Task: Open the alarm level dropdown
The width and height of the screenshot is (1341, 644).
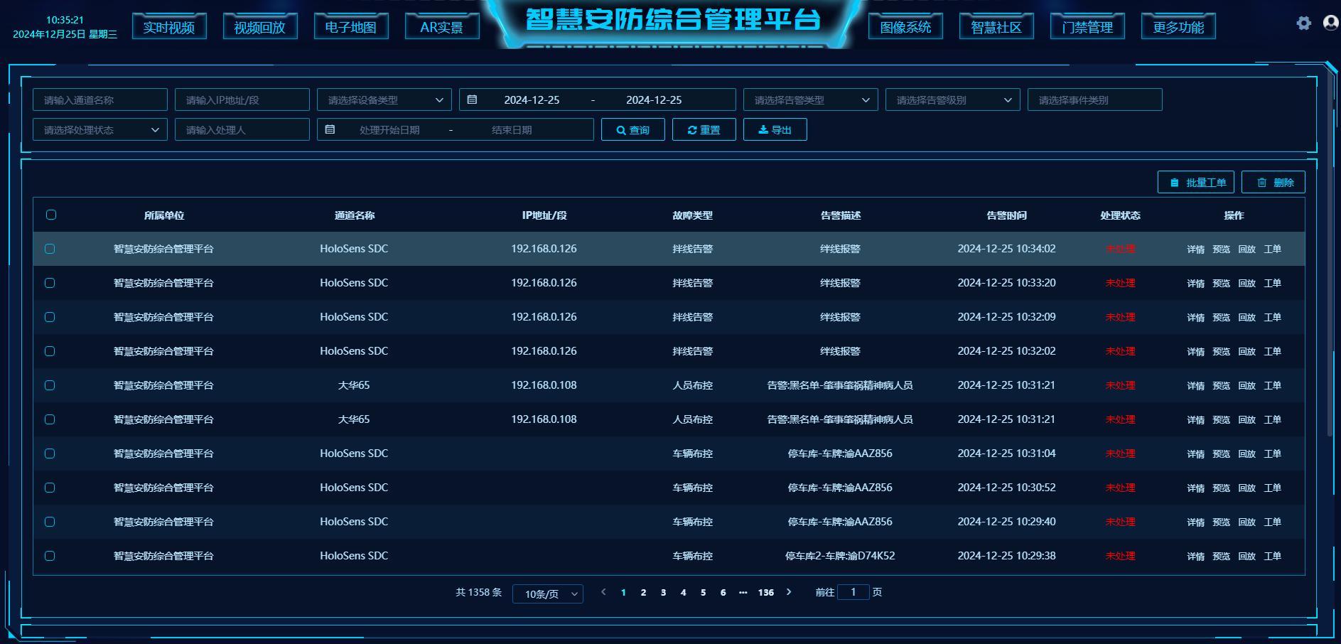Action: (953, 100)
